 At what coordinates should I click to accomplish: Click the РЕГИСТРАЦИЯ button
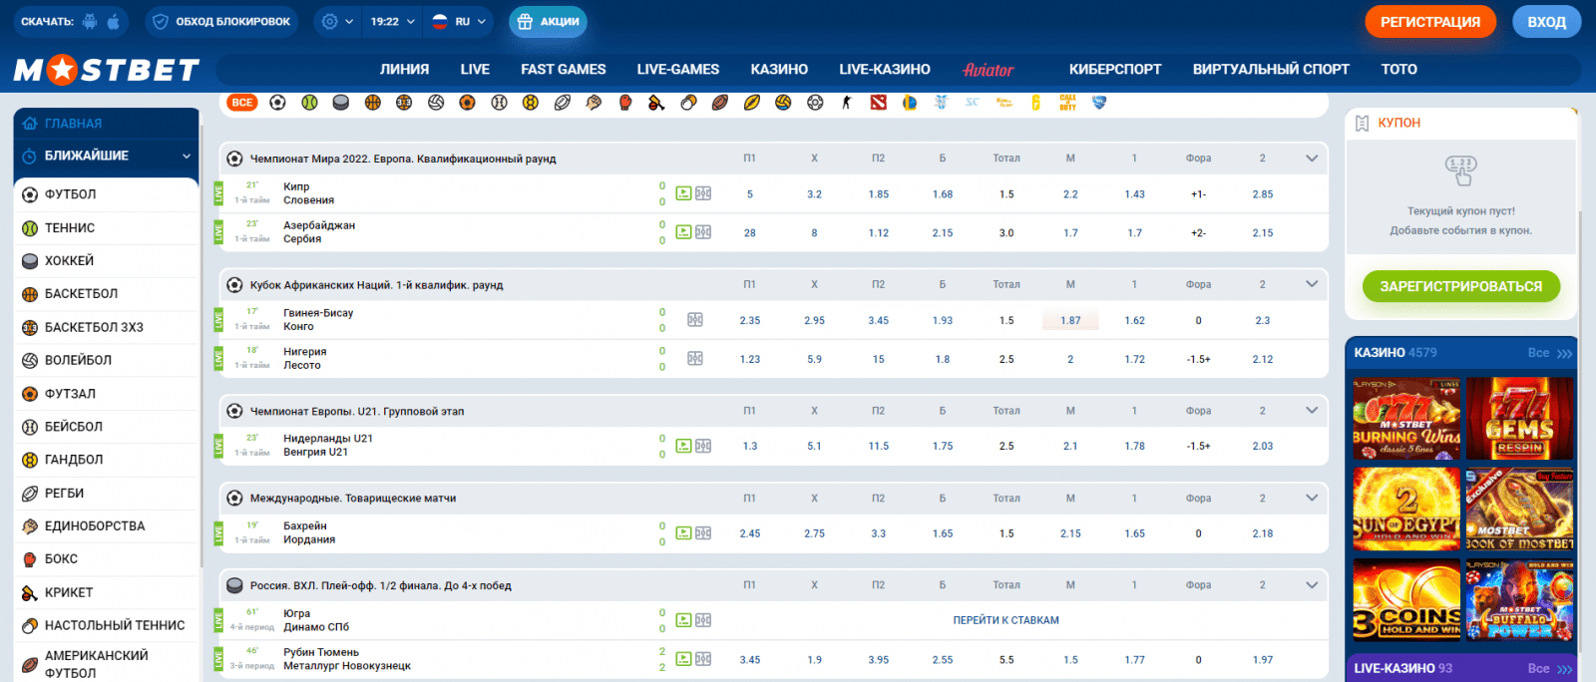tap(1430, 21)
